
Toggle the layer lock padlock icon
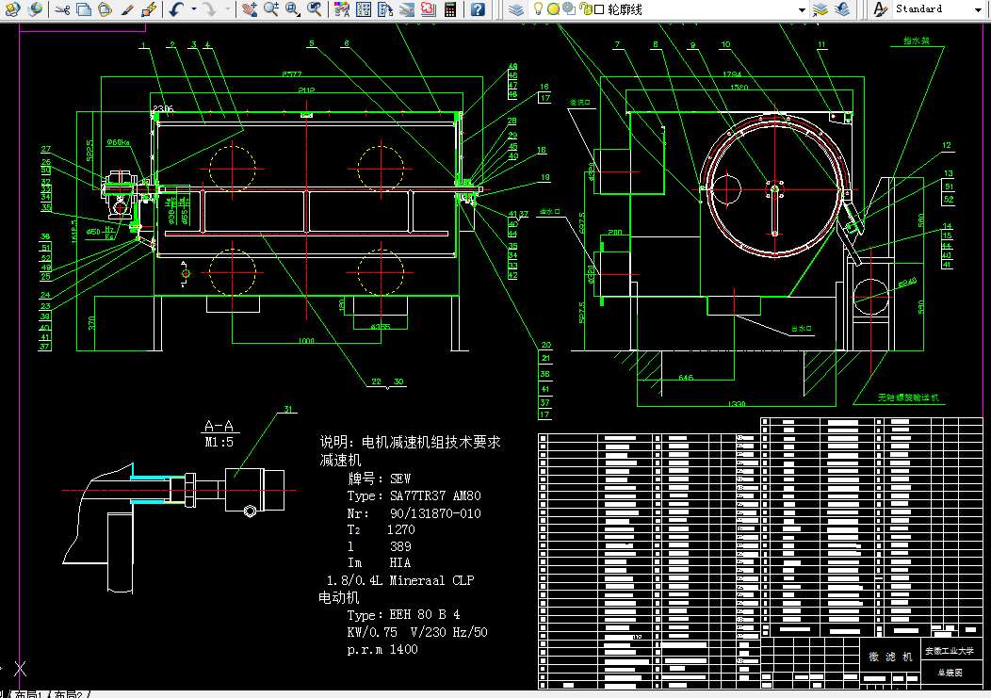[585, 8]
